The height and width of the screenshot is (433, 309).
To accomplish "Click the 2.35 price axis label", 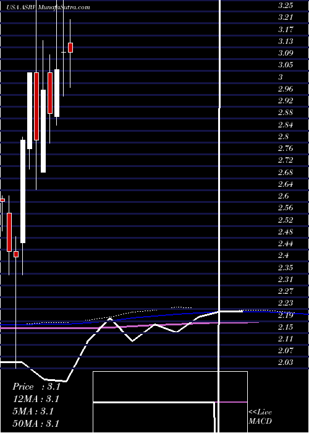I will coord(285,268).
